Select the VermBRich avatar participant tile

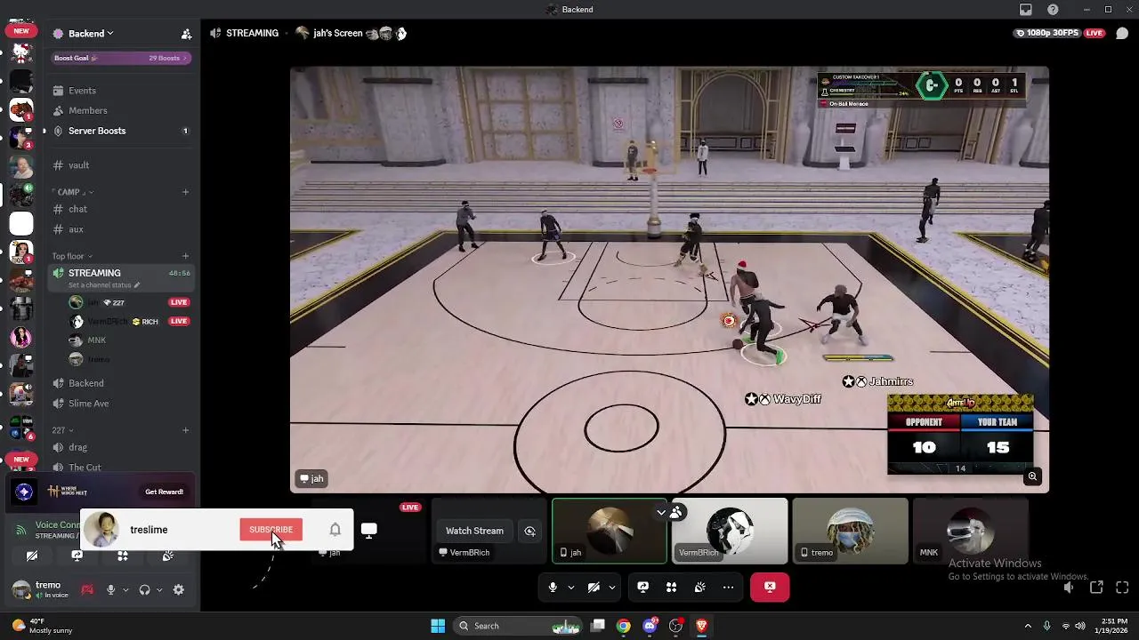[x=731, y=531]
